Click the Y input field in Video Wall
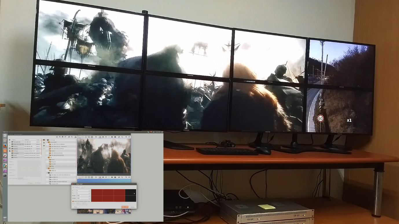The image size is (399, 224). 82,193
